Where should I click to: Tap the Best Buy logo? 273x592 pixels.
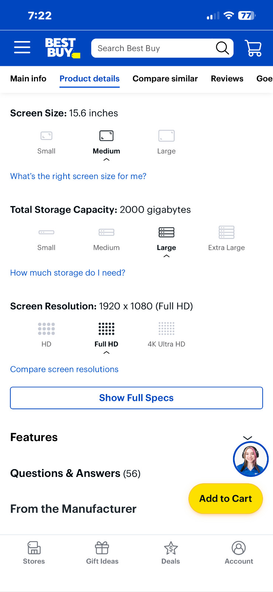pyautogui.click(x=62, y=48)
